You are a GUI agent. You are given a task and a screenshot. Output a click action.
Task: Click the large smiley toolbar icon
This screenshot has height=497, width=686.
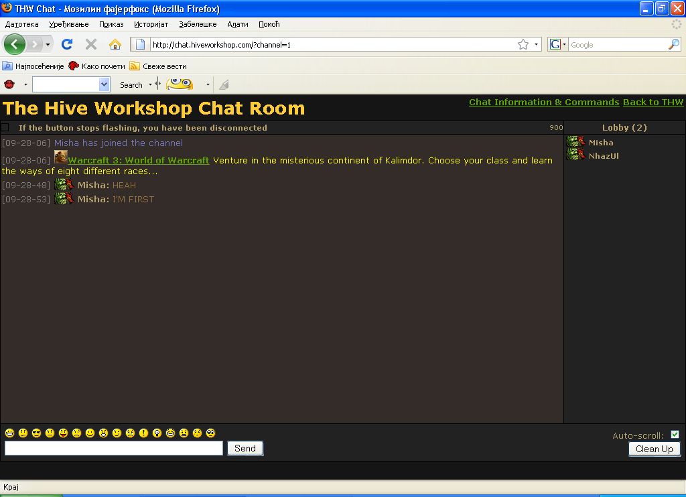[x=180, y=84]
